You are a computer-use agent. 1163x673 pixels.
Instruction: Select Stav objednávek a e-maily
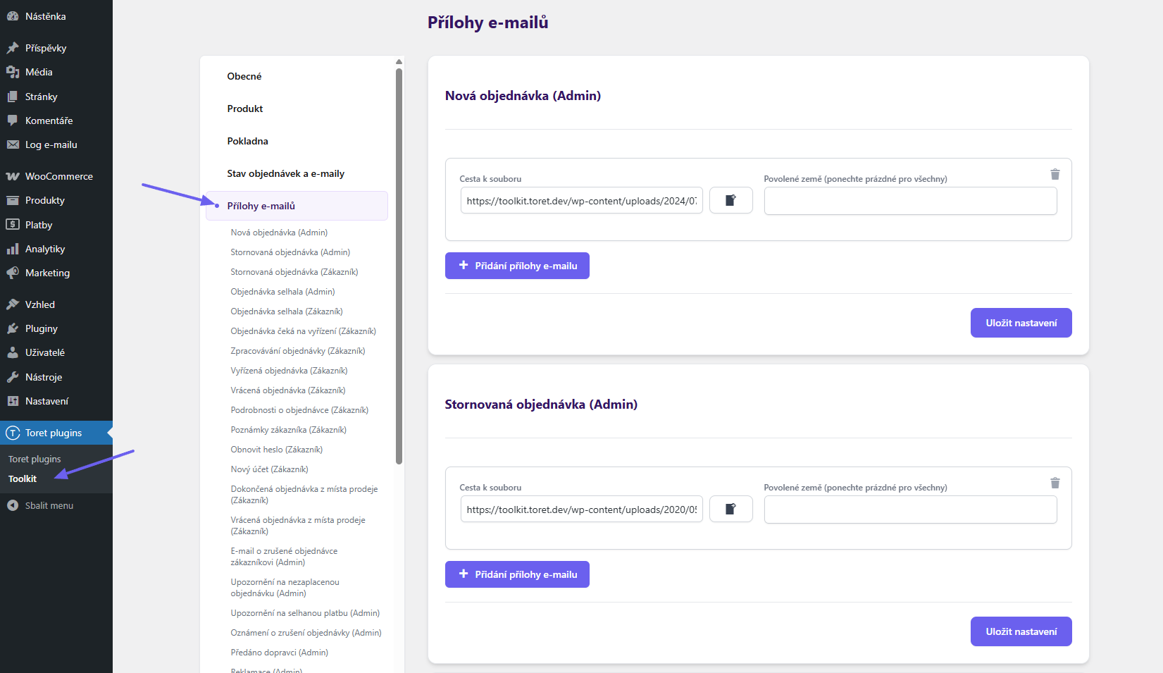285,173
